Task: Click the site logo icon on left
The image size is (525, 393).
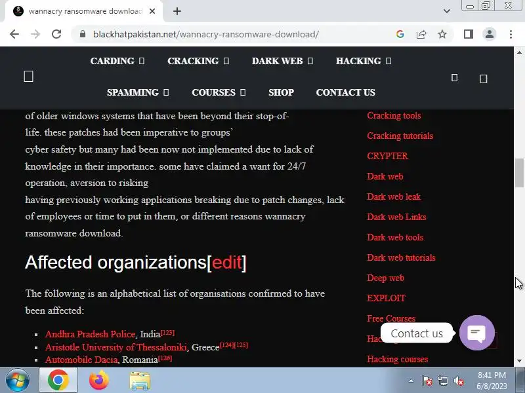Action: coord(28,77)
